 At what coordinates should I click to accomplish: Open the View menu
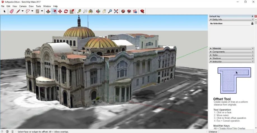[x=15, y=6]
